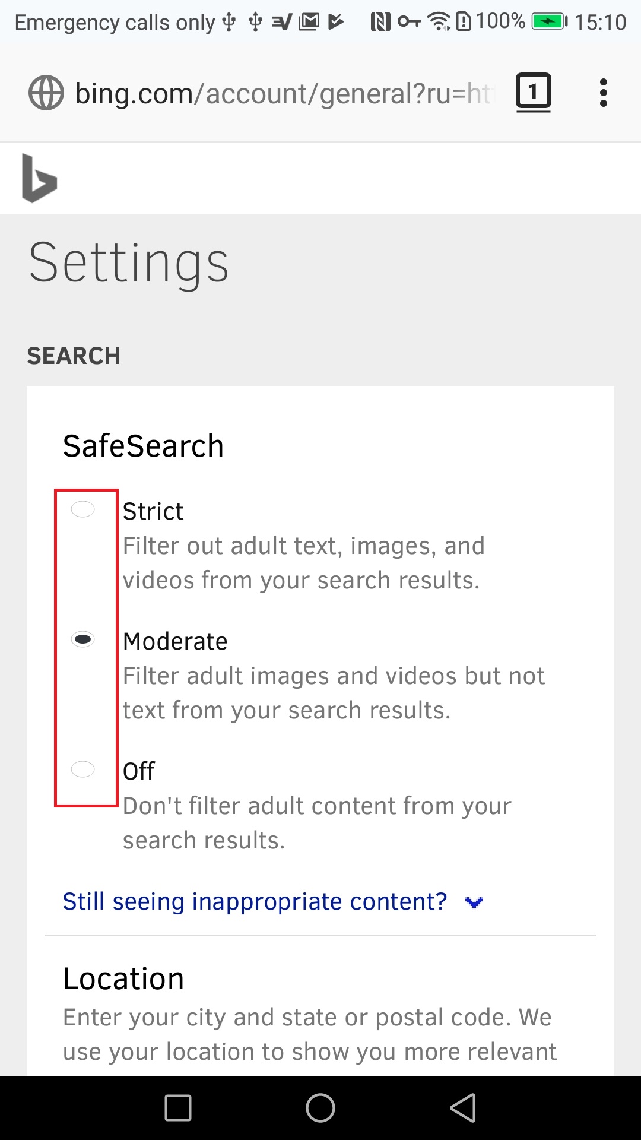The width and height of the screenshot is (641, 1140).
Task: Tap the Location heading
Action: (x=123, y=977)
